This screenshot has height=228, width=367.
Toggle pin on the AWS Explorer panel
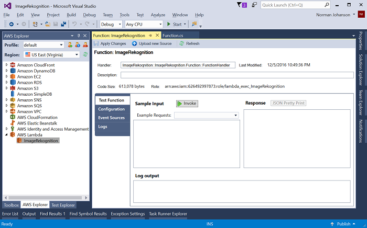click(x=79, y=36)
